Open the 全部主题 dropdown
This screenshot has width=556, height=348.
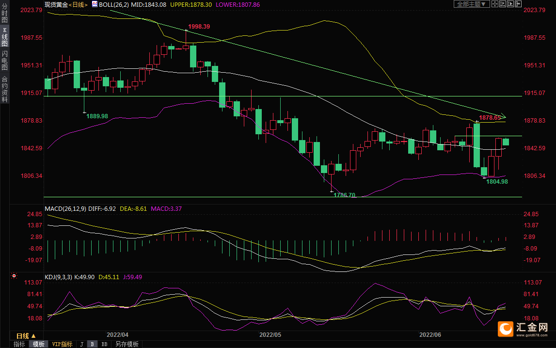click(x=471, y=4)
